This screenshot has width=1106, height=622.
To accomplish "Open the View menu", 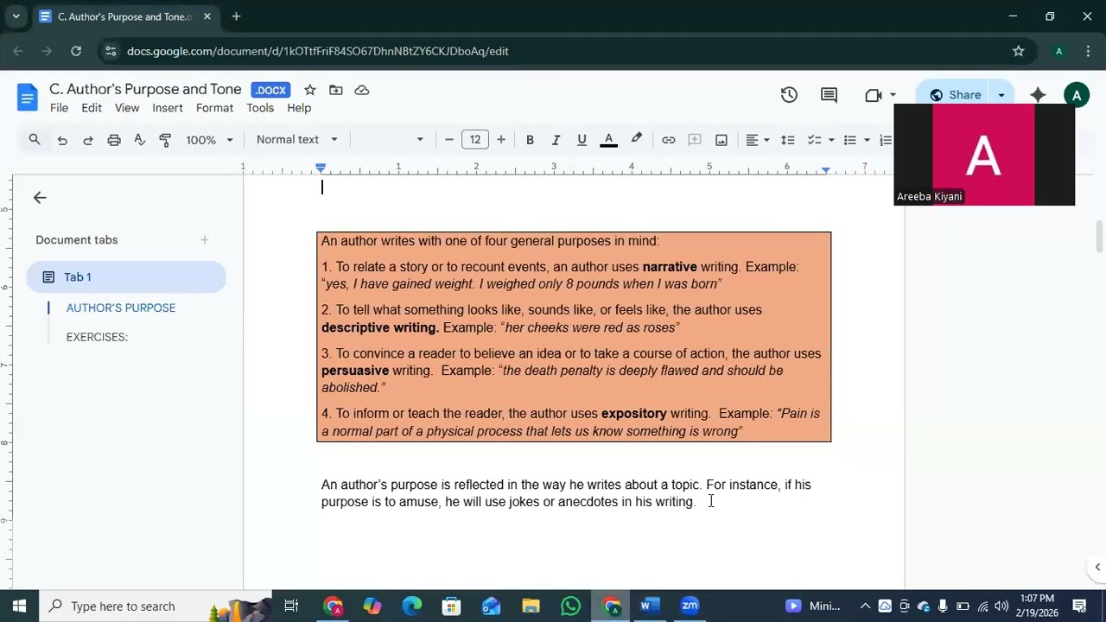I will coord(127,108).
